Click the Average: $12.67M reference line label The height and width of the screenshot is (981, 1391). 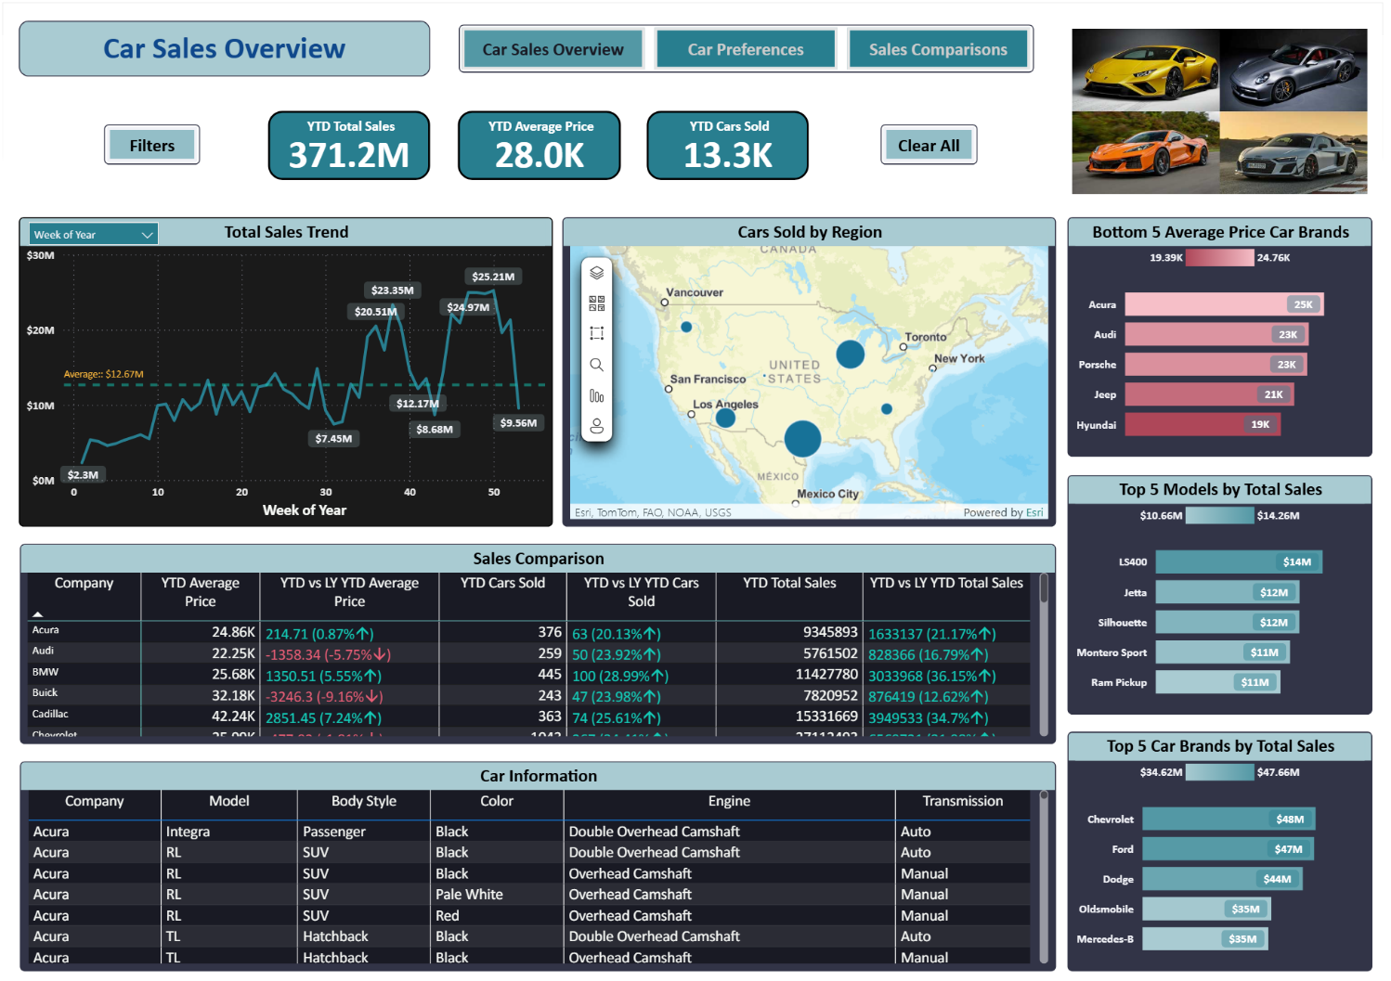[103, 374]
